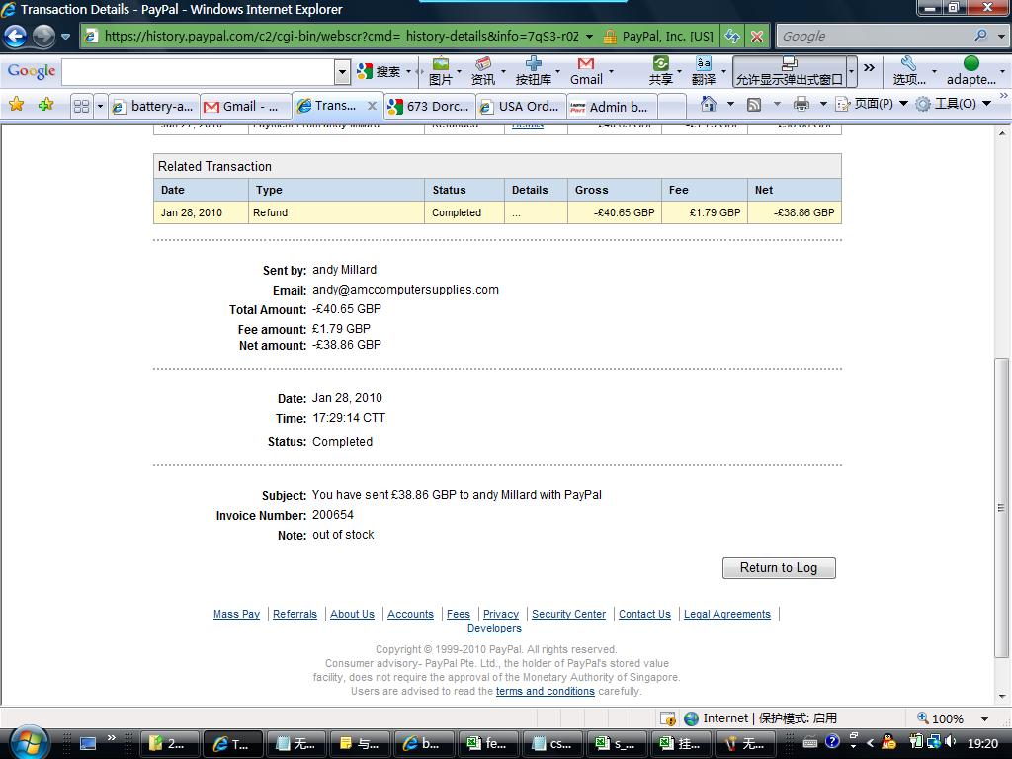
Task: Click into the Google toolbar search field
Action: click(x=199, y=71)
